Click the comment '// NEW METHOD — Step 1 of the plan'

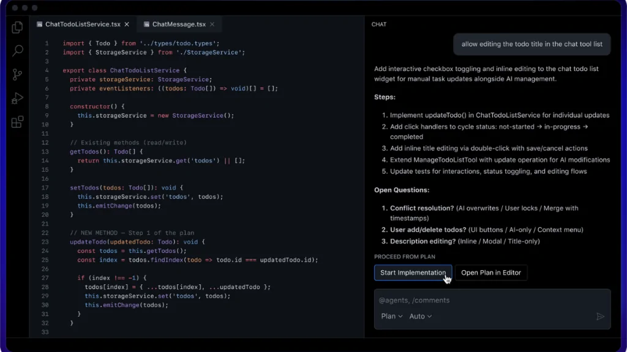tap(132, 233)
